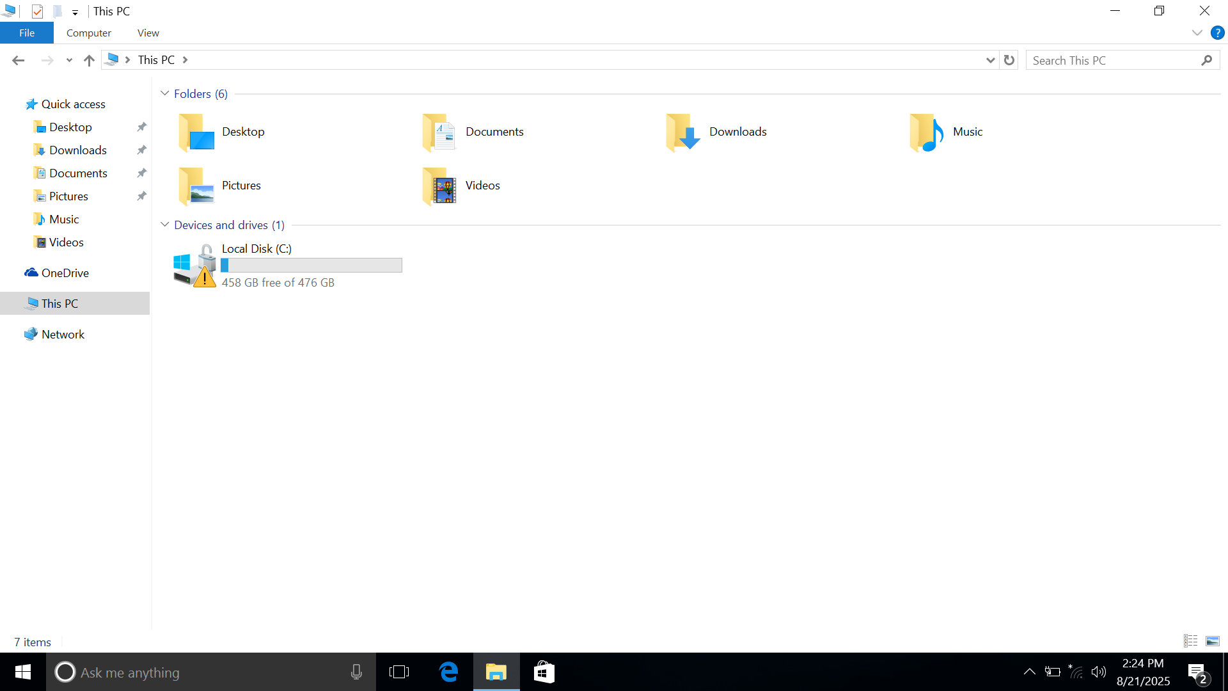Select Documents in the navigation pane
Viewport: 1228px width, 691px height.
[70, 173]
